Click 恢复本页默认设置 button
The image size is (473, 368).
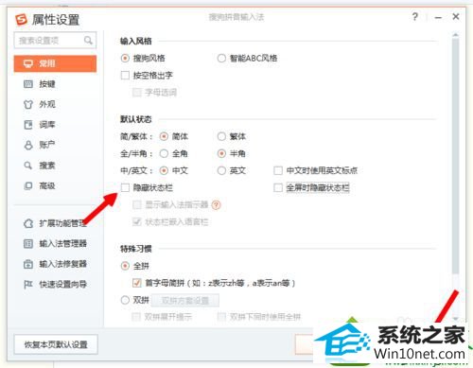pyautogui.click(x=56, y=344)
